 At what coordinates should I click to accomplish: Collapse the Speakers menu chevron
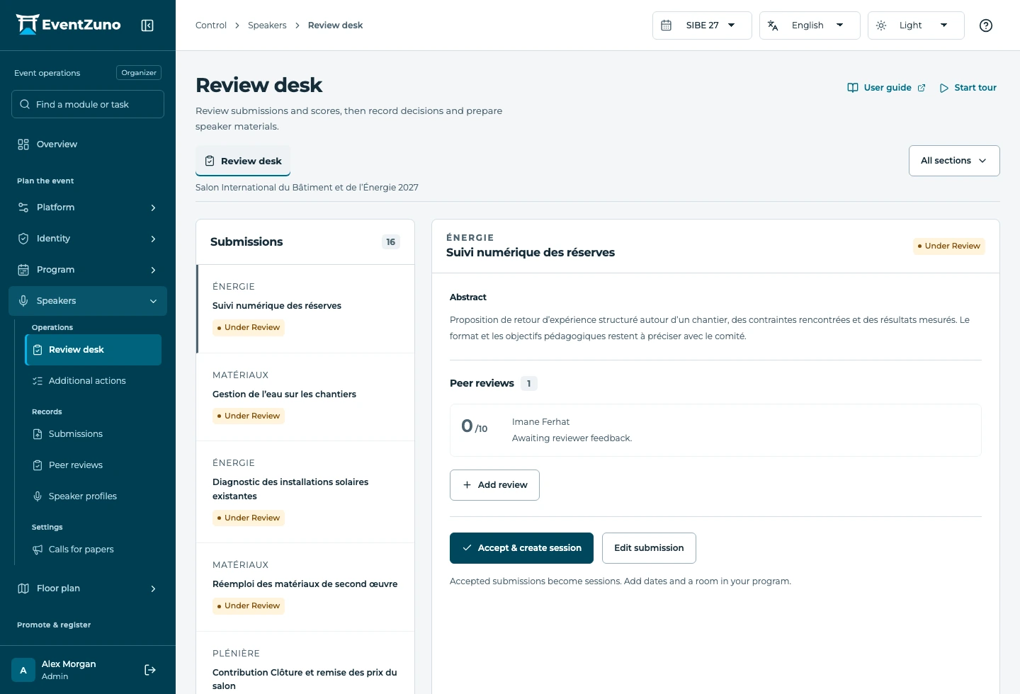[x=153, y=301]
